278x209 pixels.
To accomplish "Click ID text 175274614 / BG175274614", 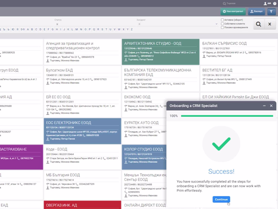I will [x=60, y=180].
